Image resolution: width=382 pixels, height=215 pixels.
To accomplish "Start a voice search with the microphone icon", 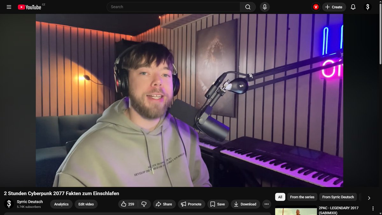I will (265, 7).
